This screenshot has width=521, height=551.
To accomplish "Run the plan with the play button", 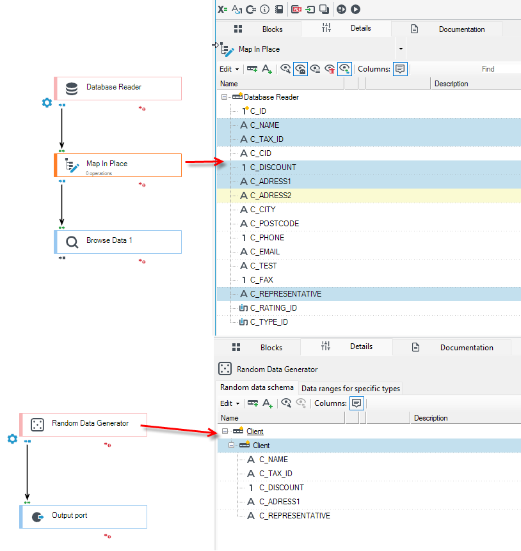I will pos(356,10).
